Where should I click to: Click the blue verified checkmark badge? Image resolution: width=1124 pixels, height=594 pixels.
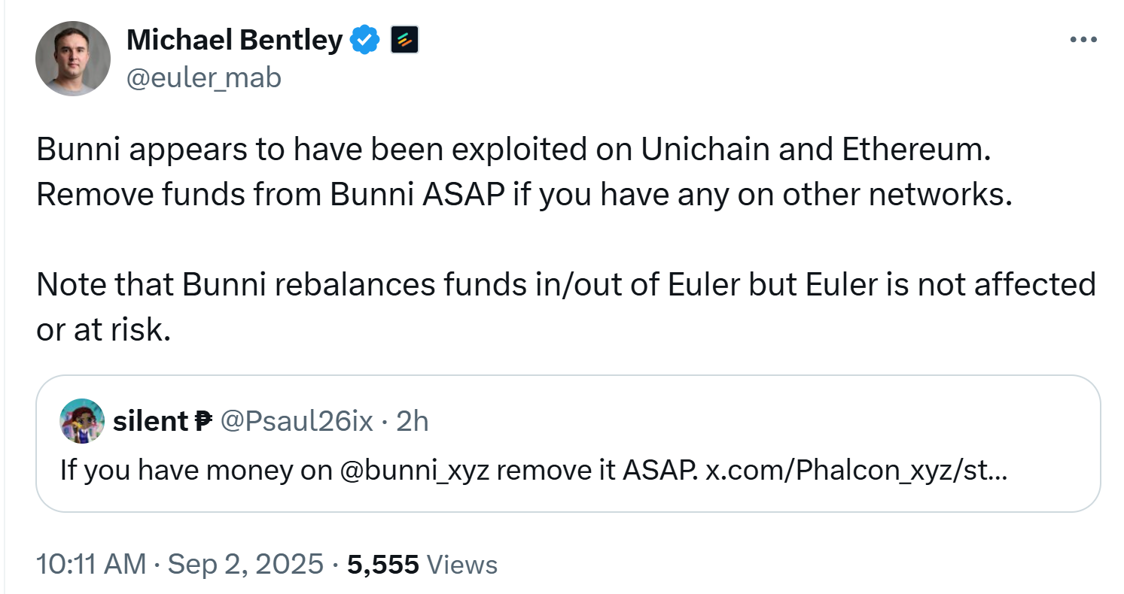coord(364,39)
